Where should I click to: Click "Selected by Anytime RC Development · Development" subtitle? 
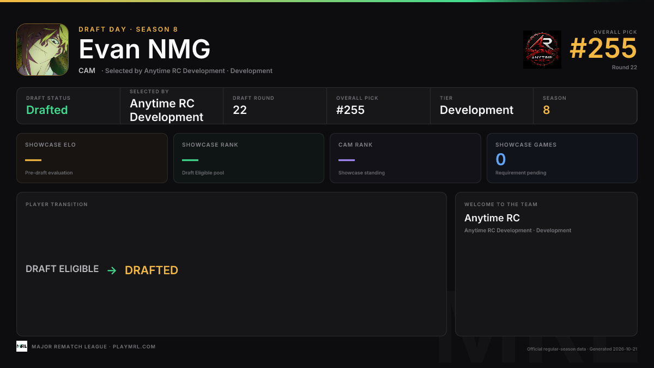click(189, 71)
